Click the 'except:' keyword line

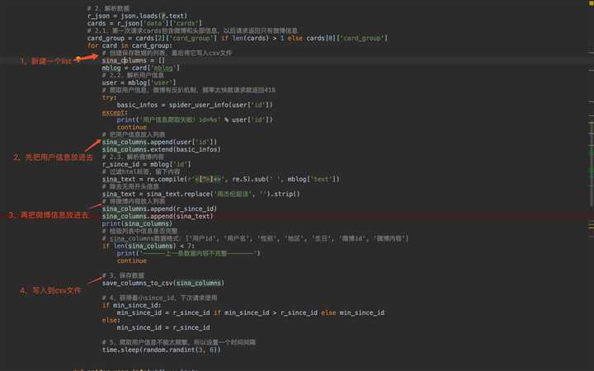(x=115, y=112)
